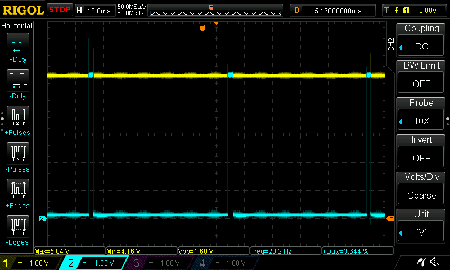The height and width of the screenshot is (270, 450).
Task: Select channel 1 label at bottom
Action: (x=6, y=263)
